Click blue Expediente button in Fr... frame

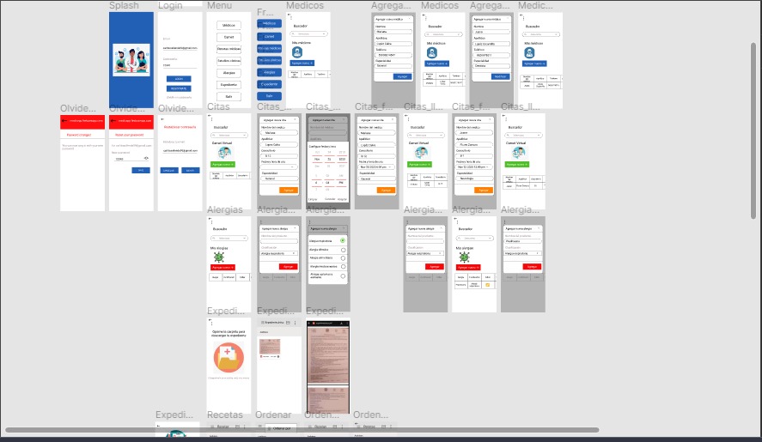269,84
